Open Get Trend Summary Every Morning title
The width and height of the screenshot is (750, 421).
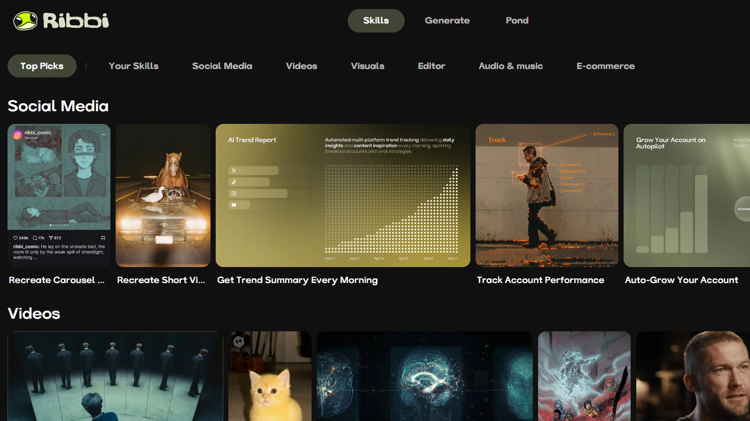[x=297, y=280]
